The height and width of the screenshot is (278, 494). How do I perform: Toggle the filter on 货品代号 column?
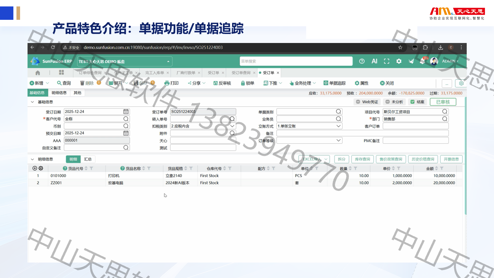91,168
